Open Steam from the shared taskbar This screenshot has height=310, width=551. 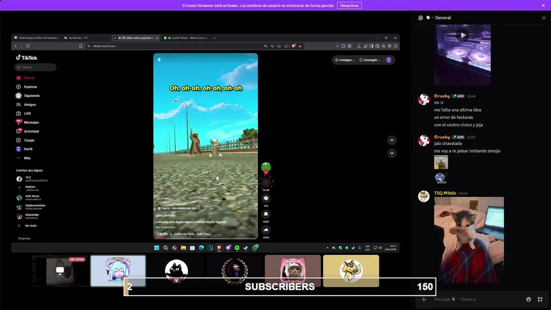[246, 248]
